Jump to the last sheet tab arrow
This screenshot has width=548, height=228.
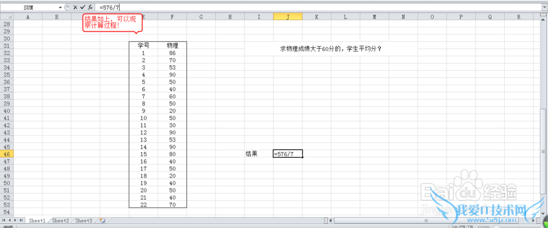tap(21, 220)
